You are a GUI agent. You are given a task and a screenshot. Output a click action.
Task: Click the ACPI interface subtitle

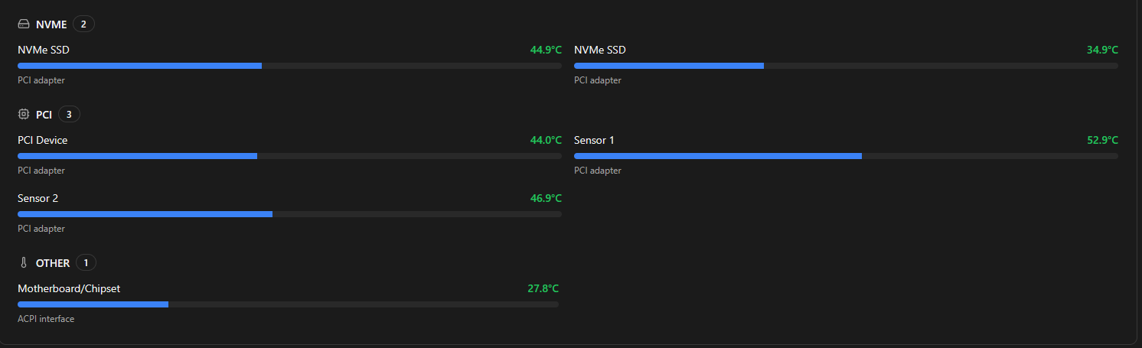(46, 319)
